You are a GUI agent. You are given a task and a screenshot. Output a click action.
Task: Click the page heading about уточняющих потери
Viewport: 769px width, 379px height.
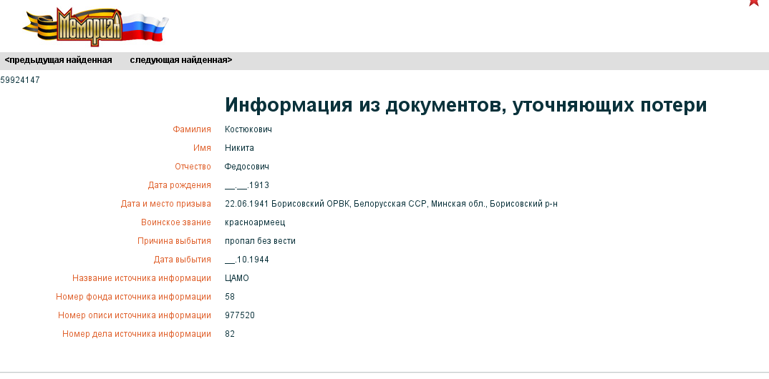click(465, 105)
